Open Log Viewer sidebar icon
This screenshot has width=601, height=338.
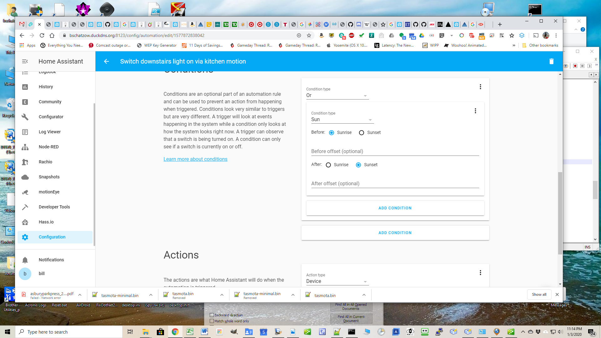point(25,132)
